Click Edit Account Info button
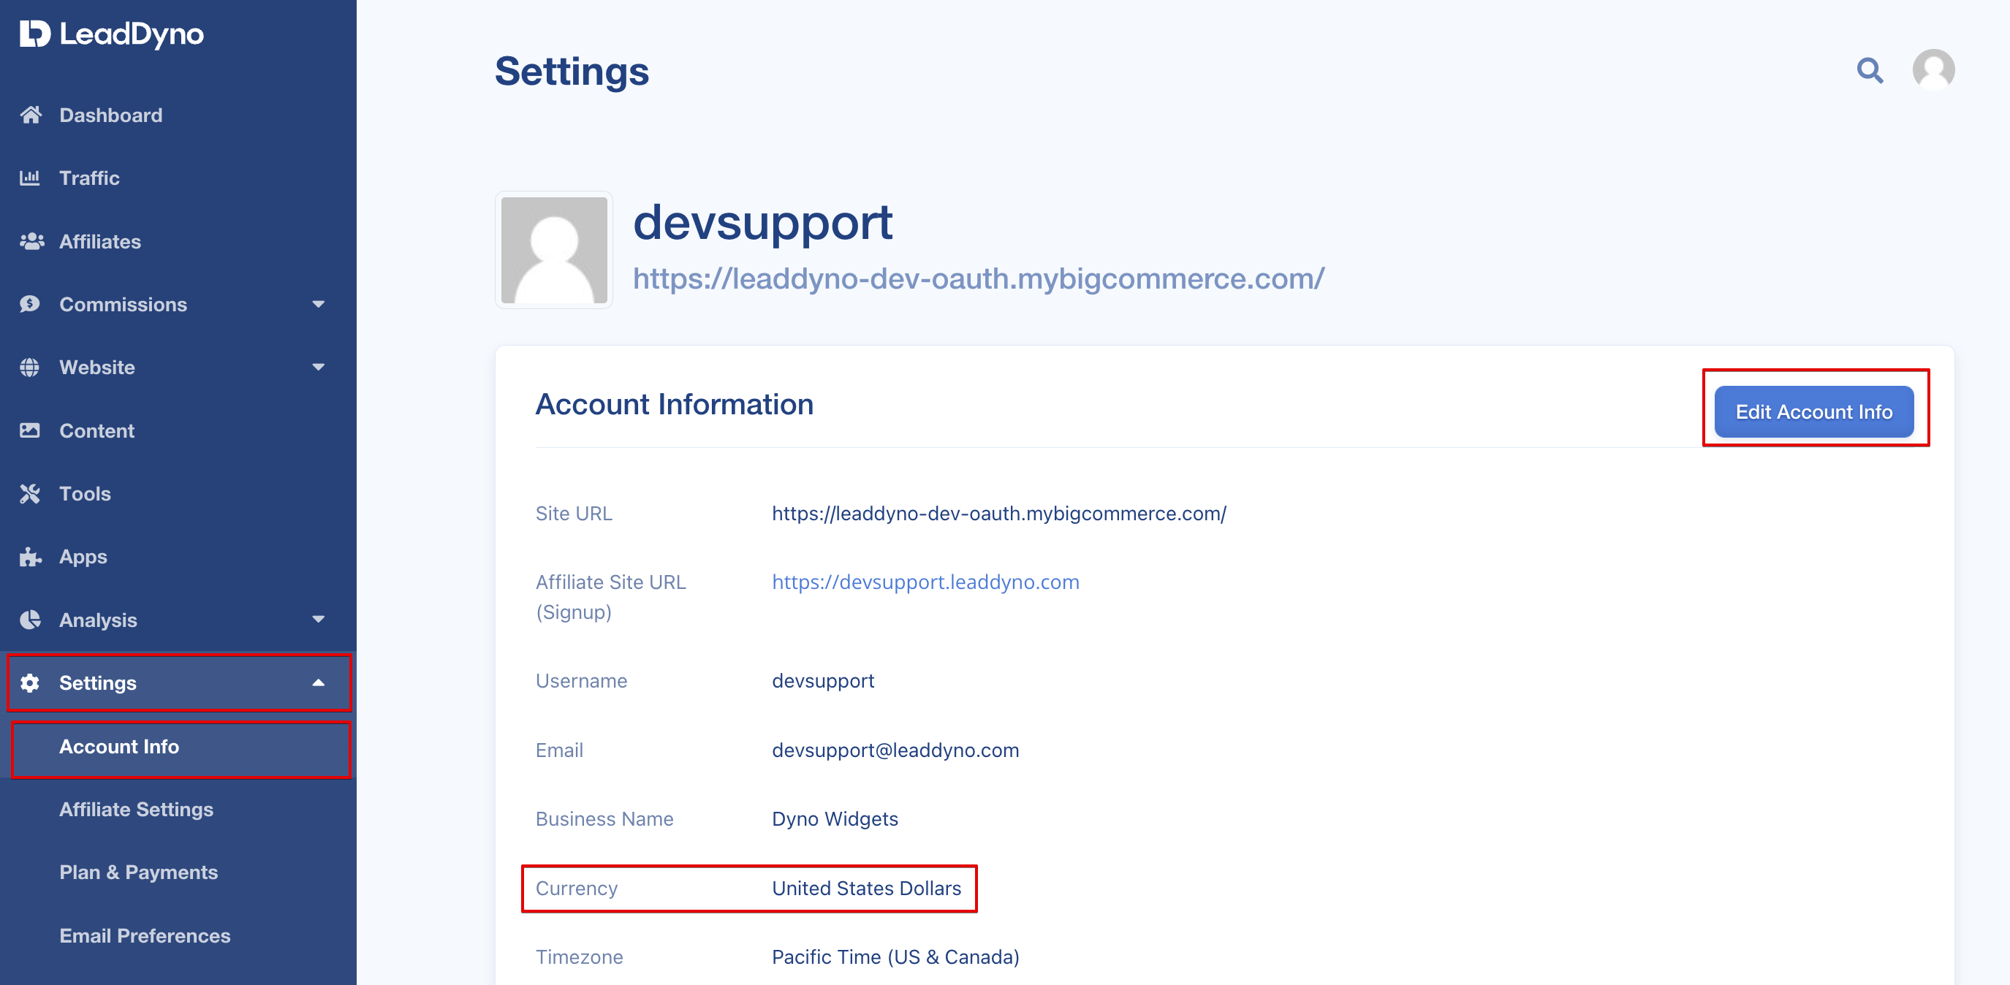 [x=1813, y=412]
